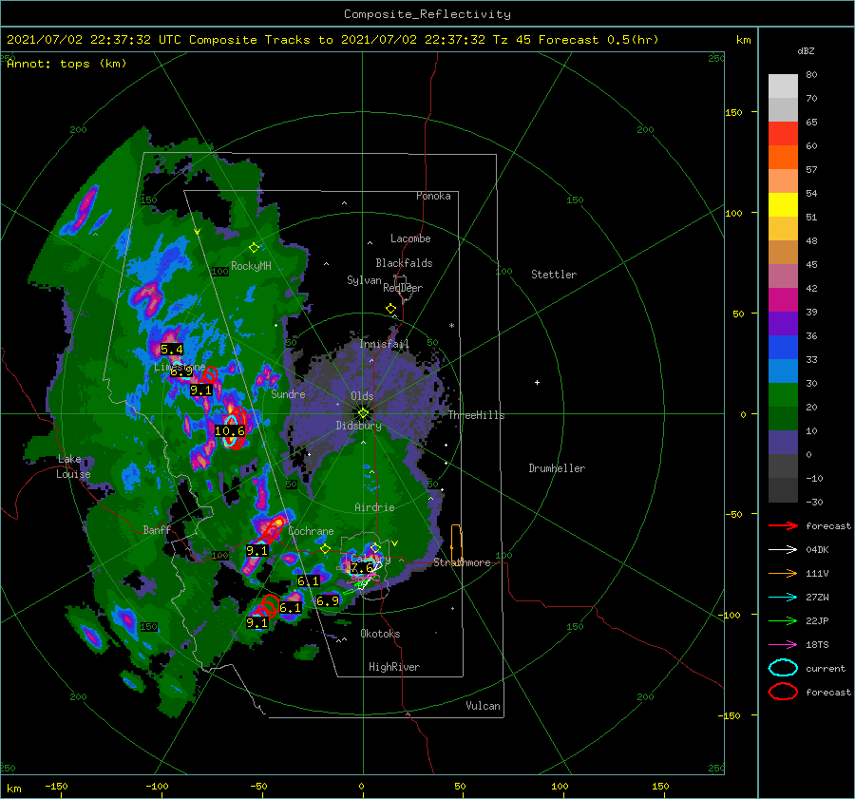
Task: Click the Sylvan label on map
Action: click(x=364, y=280)
